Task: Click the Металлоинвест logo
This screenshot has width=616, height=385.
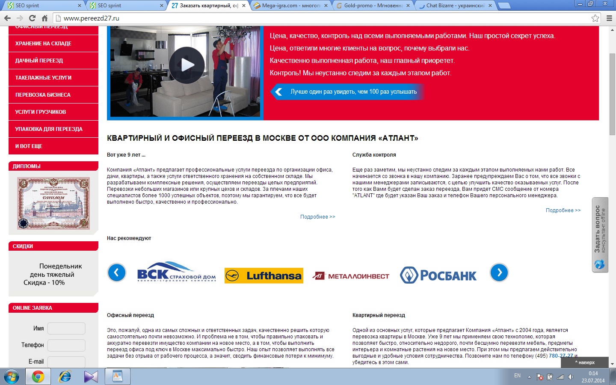Action: [351, 276]
